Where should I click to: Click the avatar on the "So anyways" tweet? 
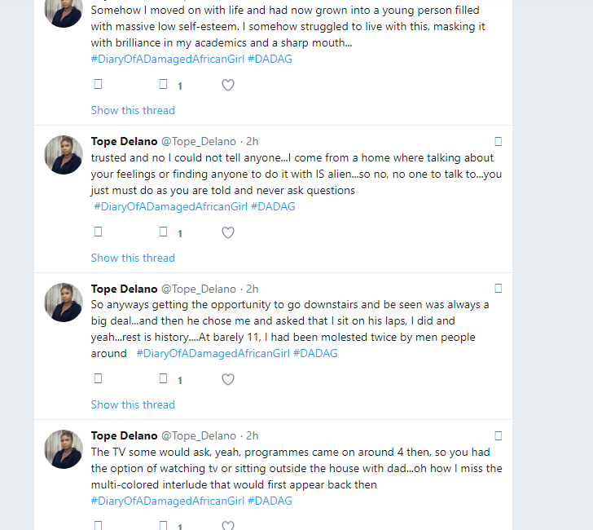(x=63, y=302)
